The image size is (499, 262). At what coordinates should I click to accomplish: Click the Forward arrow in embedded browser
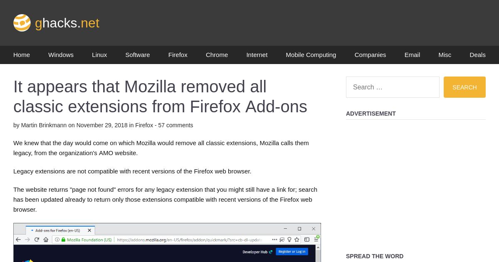(x=27, y=240)
